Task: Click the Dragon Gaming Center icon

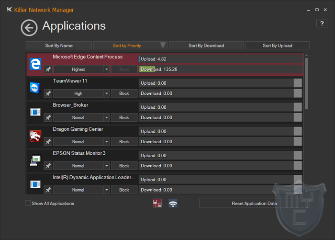Action: point(35,136)
